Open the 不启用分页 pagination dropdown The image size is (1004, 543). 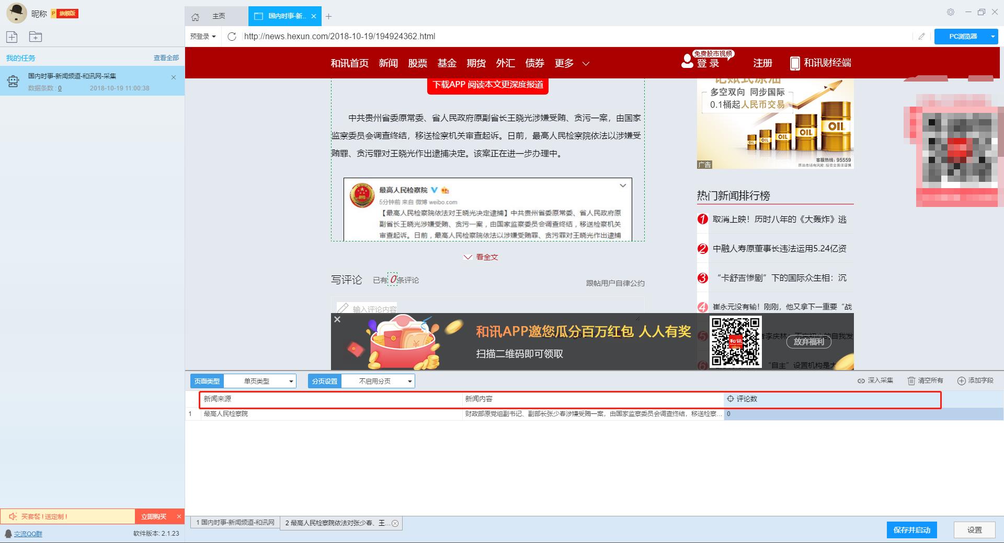(x=378, y=381)
